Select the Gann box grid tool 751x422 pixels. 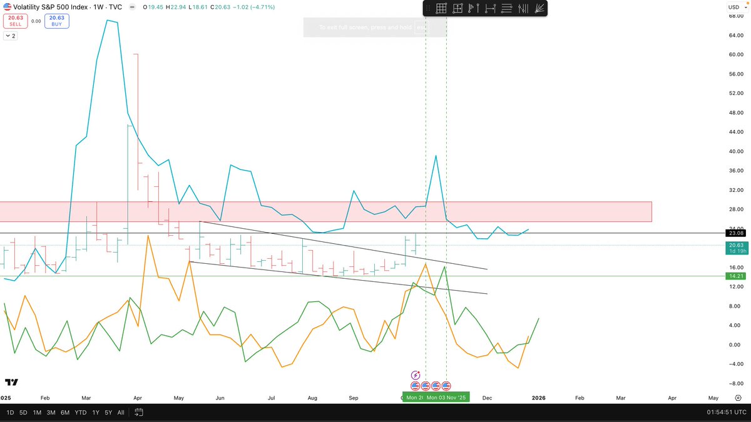441,8
